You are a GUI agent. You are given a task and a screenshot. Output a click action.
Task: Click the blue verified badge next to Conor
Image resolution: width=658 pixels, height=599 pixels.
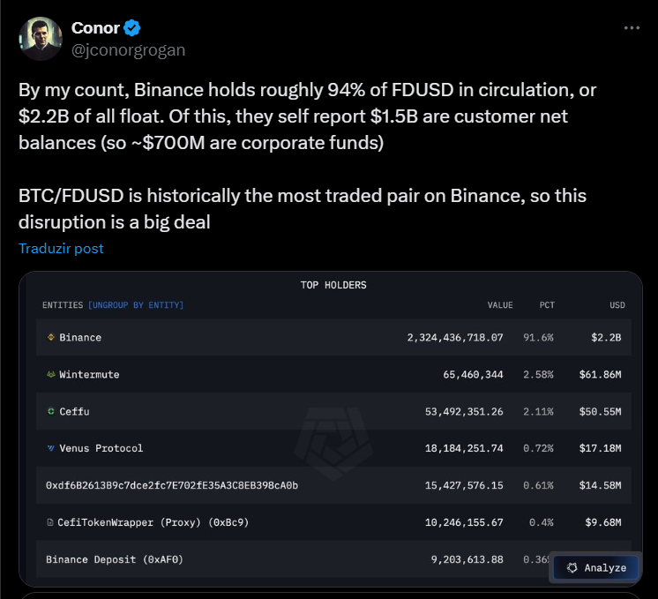(132, 28)
